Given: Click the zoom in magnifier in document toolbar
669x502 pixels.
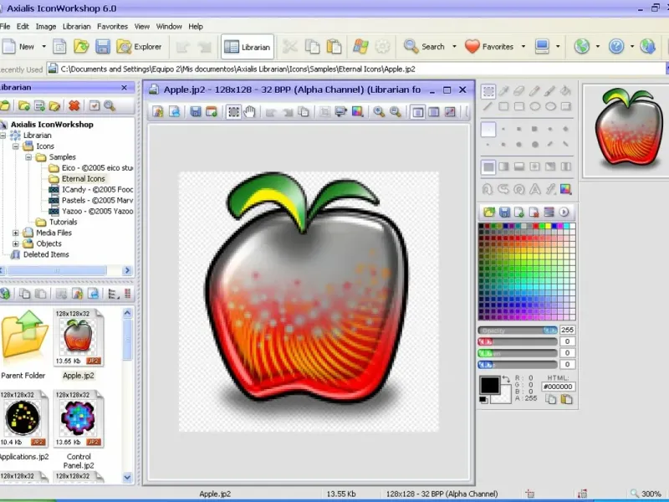Looking at the screenshot, I should pos(379,112).
